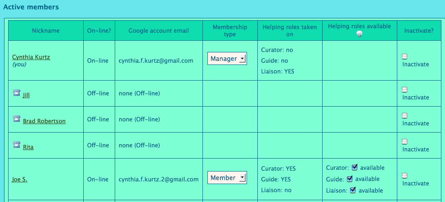This screenshot has height=202, width=445.
Task: Click the Nickname column header
Action: coord(46,30)
